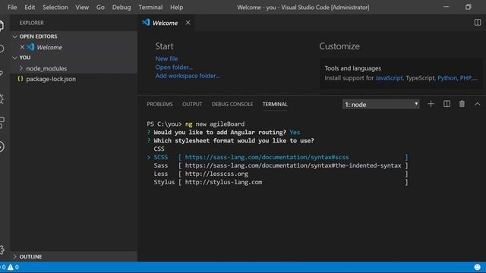The width and height of the screenshot is (486, 273).
Task: Click the split editor icon
Action: (x=478, y=23)
